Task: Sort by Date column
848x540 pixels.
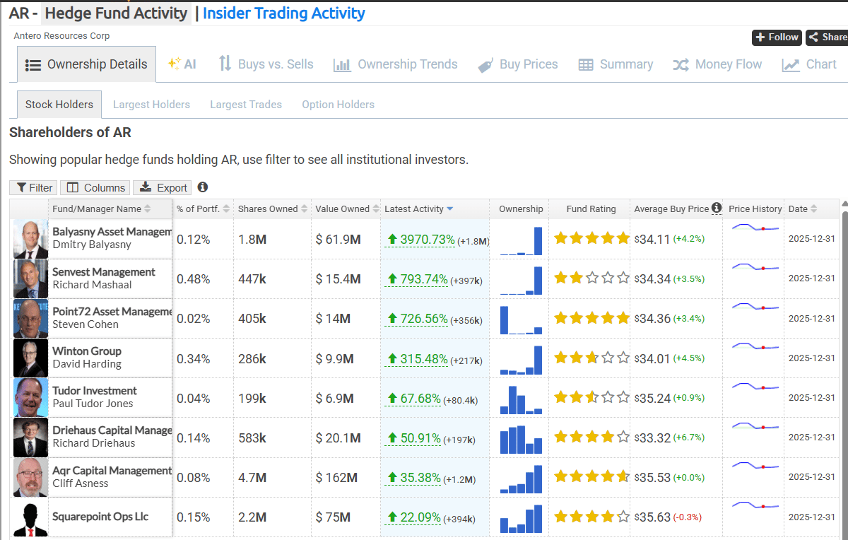Action: pos(803,209)
